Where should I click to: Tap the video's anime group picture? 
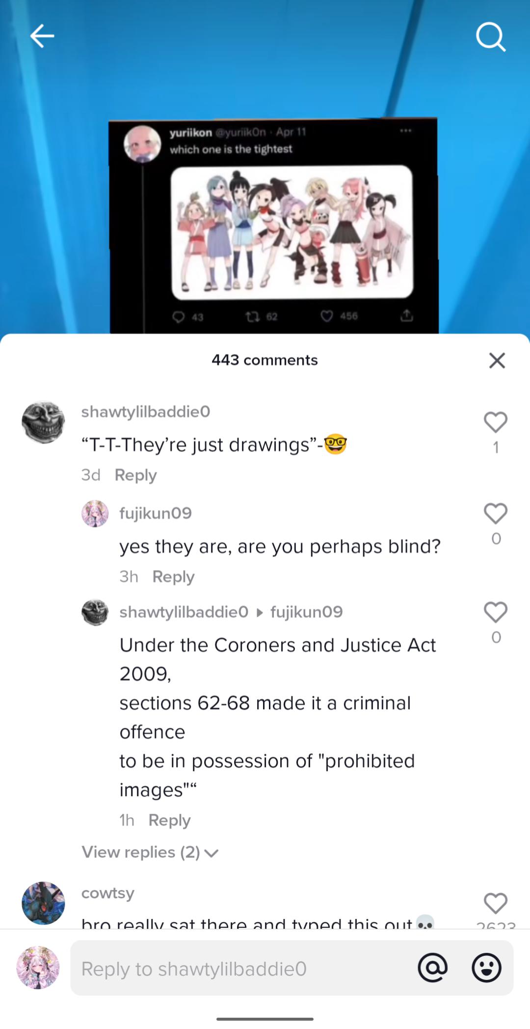(291, 231)
